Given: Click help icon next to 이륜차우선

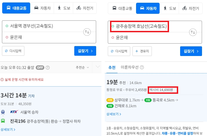Looking at the screenshot, I should pyautogui.click(x=142, y=67).
